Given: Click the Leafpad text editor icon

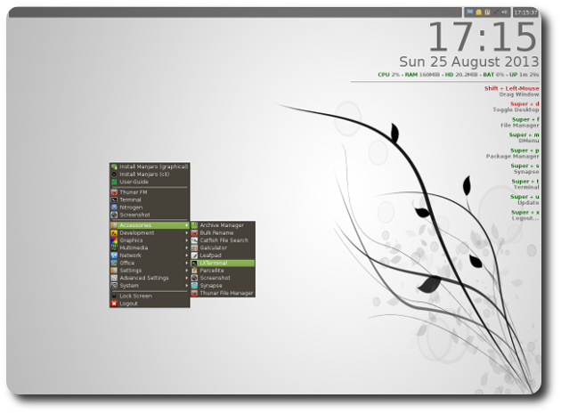Looking at the screenshot, I should 194,256.
